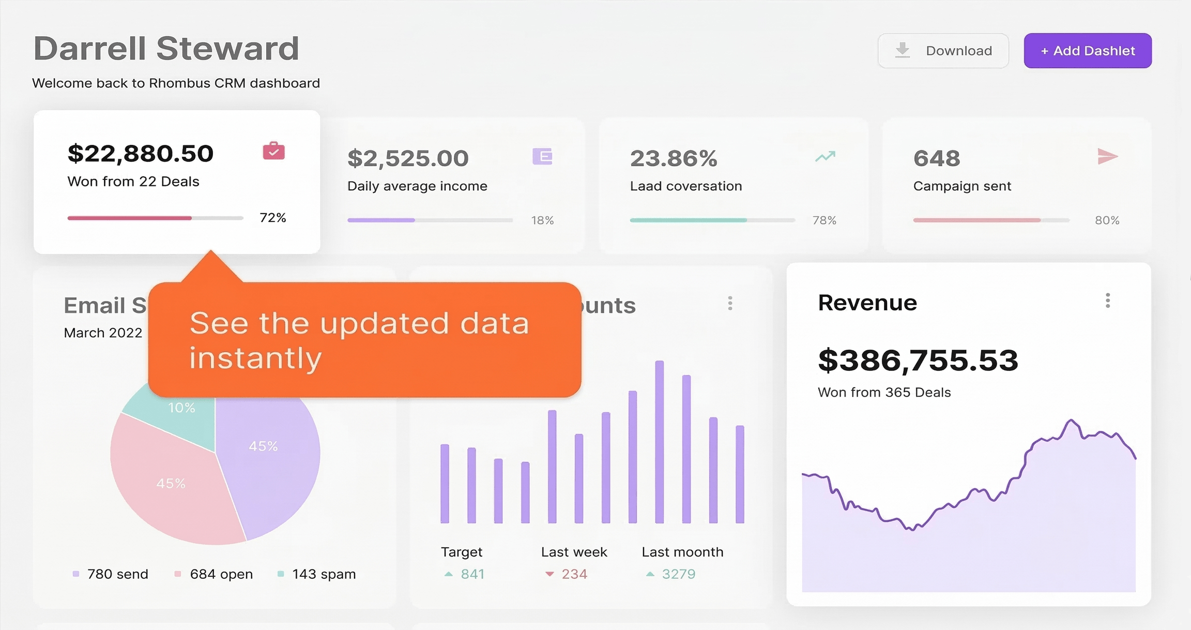Click the briefcase icon on the Won Deals card

tap(273, 152)
